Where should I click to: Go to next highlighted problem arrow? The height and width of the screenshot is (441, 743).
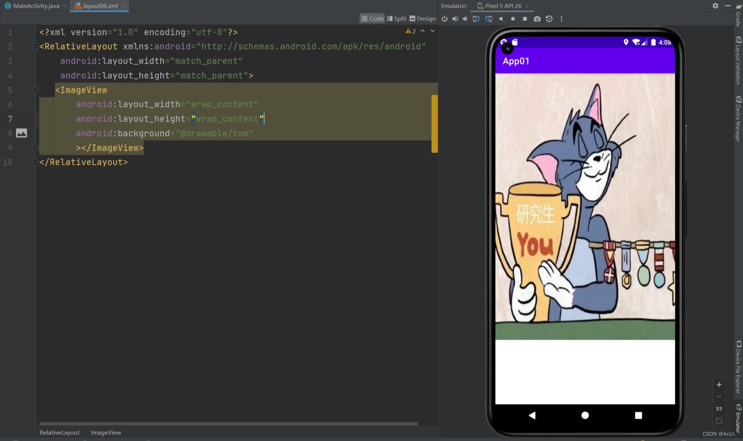(432, 31)
